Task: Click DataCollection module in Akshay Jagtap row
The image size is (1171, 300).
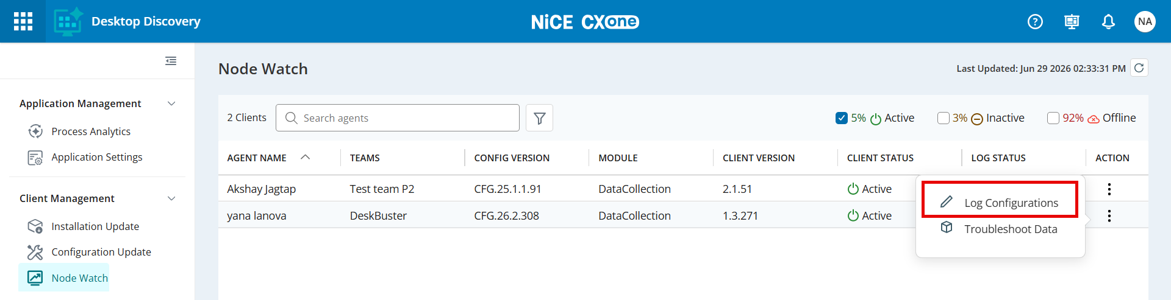Action: click(634, 189)
